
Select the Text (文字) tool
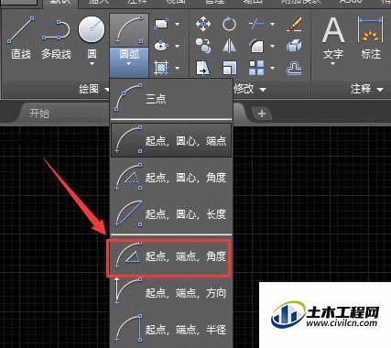point(333,38)
